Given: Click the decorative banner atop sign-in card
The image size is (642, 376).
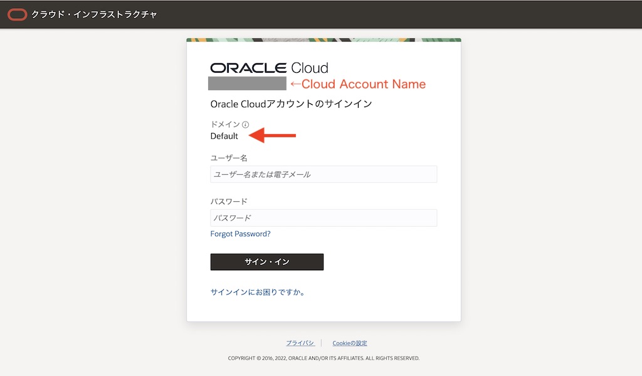Looking at the screenshot, I should pyautogui.click(x=324, y=39).
